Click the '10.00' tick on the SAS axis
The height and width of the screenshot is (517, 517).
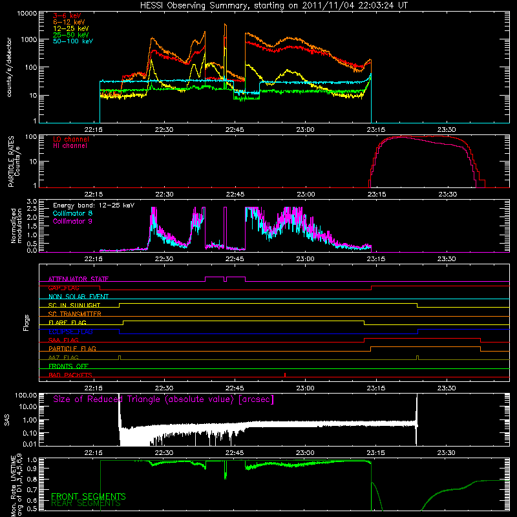[28, 407]
